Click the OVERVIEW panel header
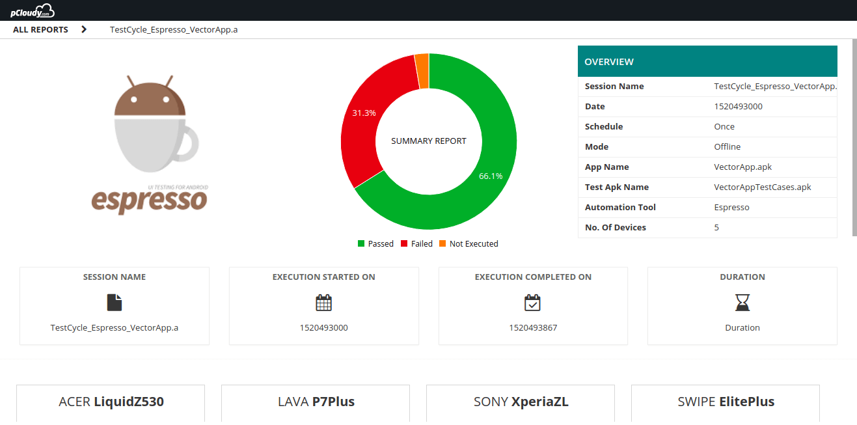Image resolution: width=857 pixels, height=425 pixels. 707,61
